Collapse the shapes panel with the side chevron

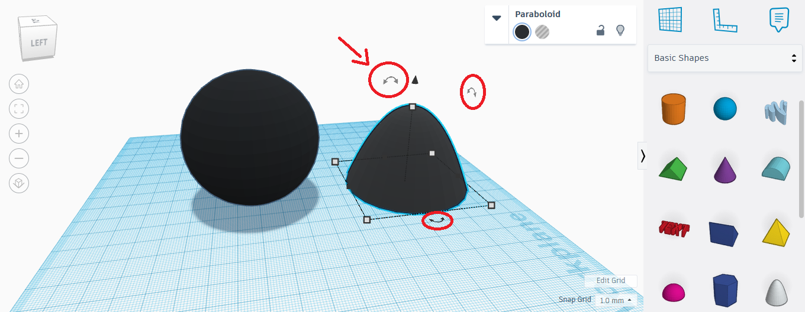point(642,155)
